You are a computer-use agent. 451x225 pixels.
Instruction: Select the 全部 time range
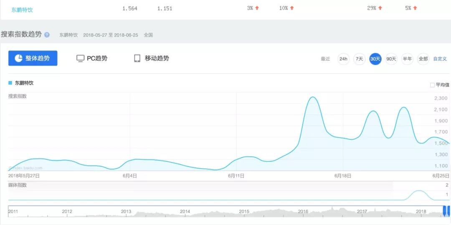pos(423,59)
